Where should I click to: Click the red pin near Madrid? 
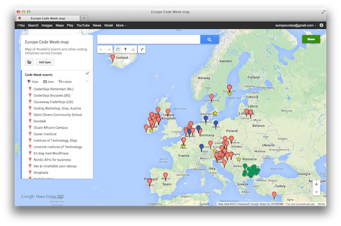click(x=166, y=176)
